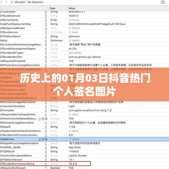Open key picker for LSRequiresIPhoneOS row
The height and width of the screenshot is (169, 169).
pyautogui.click(x=46, y=61)
